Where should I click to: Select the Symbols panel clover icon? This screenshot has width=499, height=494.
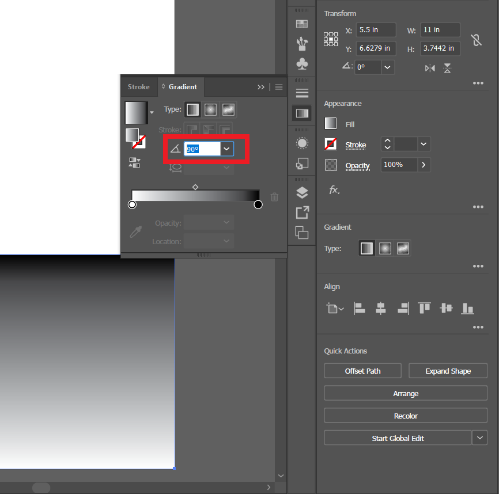click(302, 63)
